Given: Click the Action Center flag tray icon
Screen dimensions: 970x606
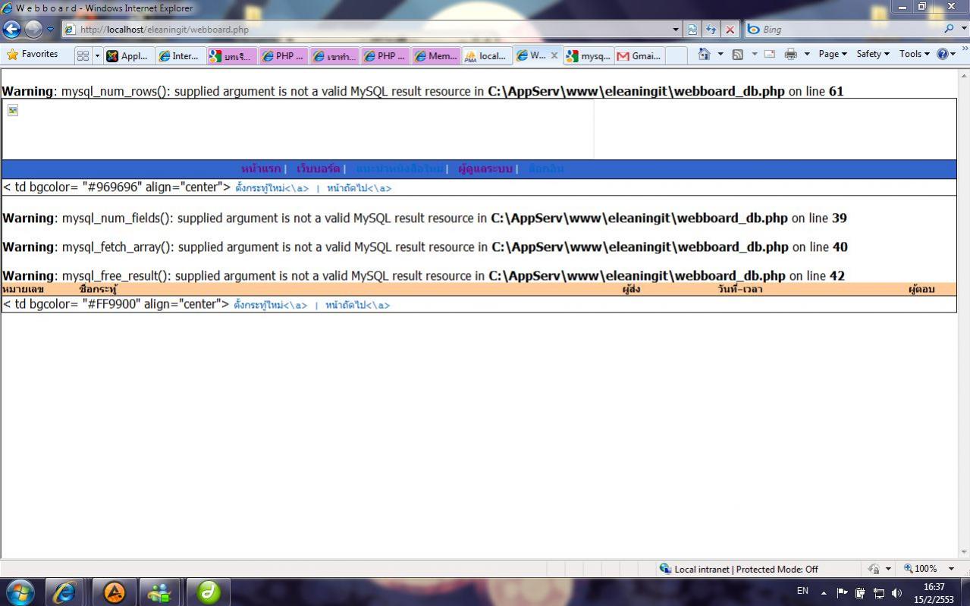Looking at the screenshot, I should (x=843, y=593).
